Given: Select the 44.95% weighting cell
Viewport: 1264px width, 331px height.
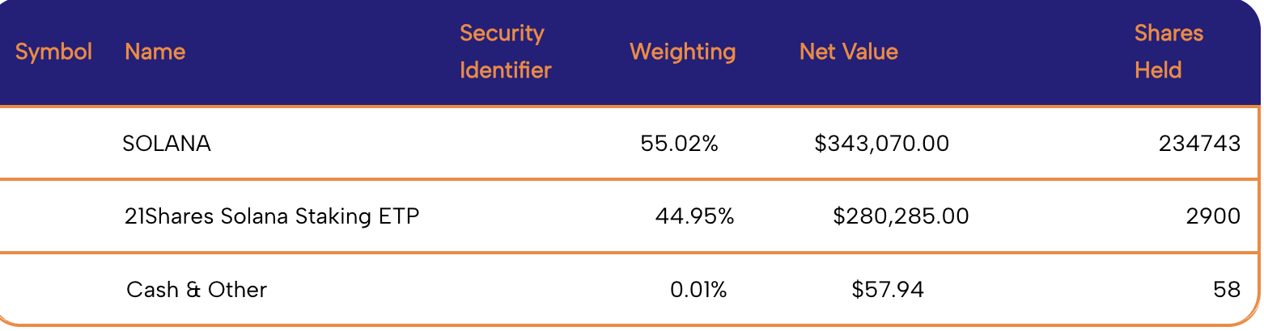Looking at the screenshot, I should pos(694,216).
